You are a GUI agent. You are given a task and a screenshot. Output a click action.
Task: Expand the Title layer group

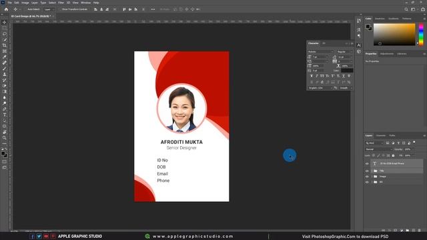(372, 171)
